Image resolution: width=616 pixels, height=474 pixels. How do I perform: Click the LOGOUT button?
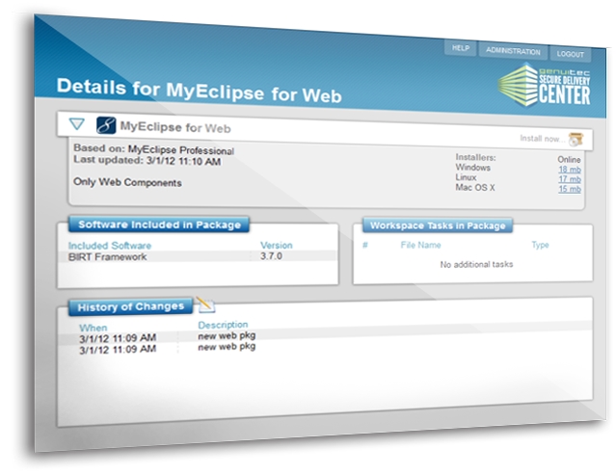click(x=570, y=54)
